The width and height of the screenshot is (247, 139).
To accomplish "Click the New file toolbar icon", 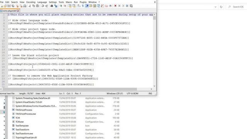I will [2, 6].
